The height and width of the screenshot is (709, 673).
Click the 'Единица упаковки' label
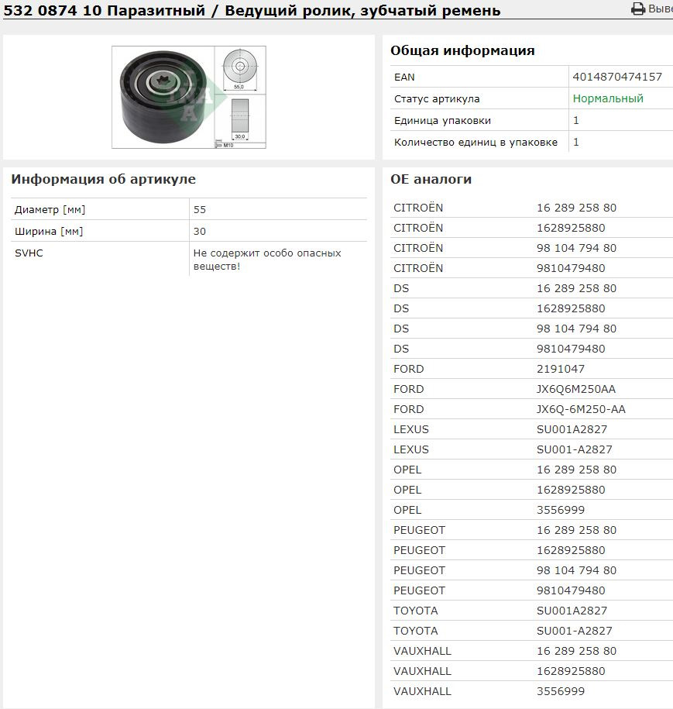(442, 120)
